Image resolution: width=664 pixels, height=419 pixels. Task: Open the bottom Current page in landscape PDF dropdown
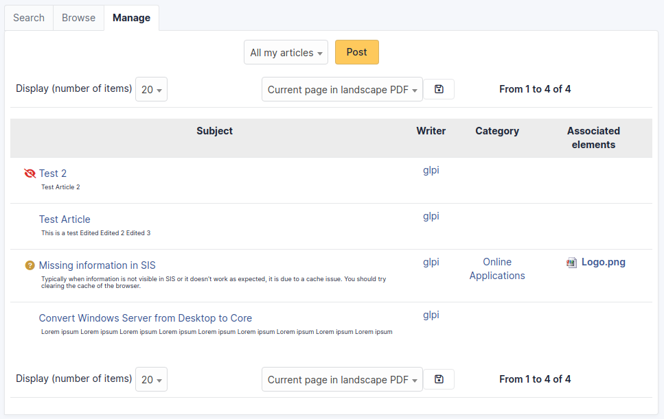pos(342,379)
